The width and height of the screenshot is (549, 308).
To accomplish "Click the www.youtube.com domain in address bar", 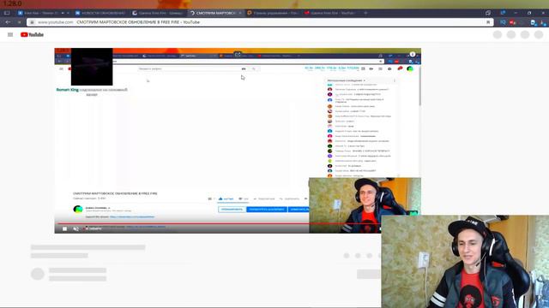I will 55,22.
